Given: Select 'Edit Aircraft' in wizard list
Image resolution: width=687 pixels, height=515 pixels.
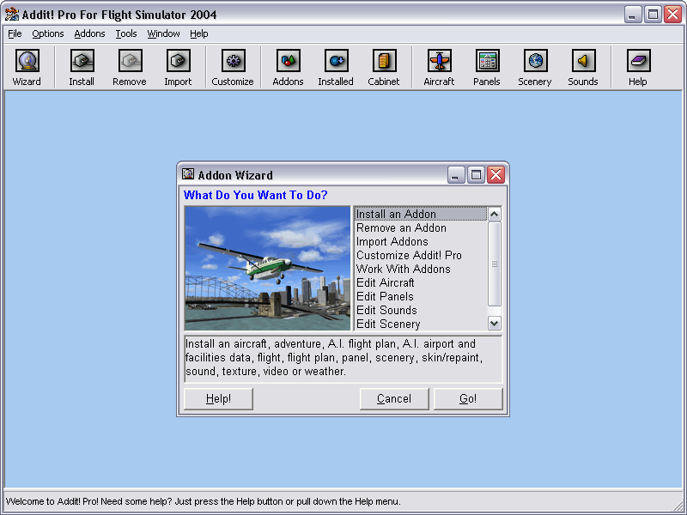Looking at the screenshot, I should tap(420, 282).
